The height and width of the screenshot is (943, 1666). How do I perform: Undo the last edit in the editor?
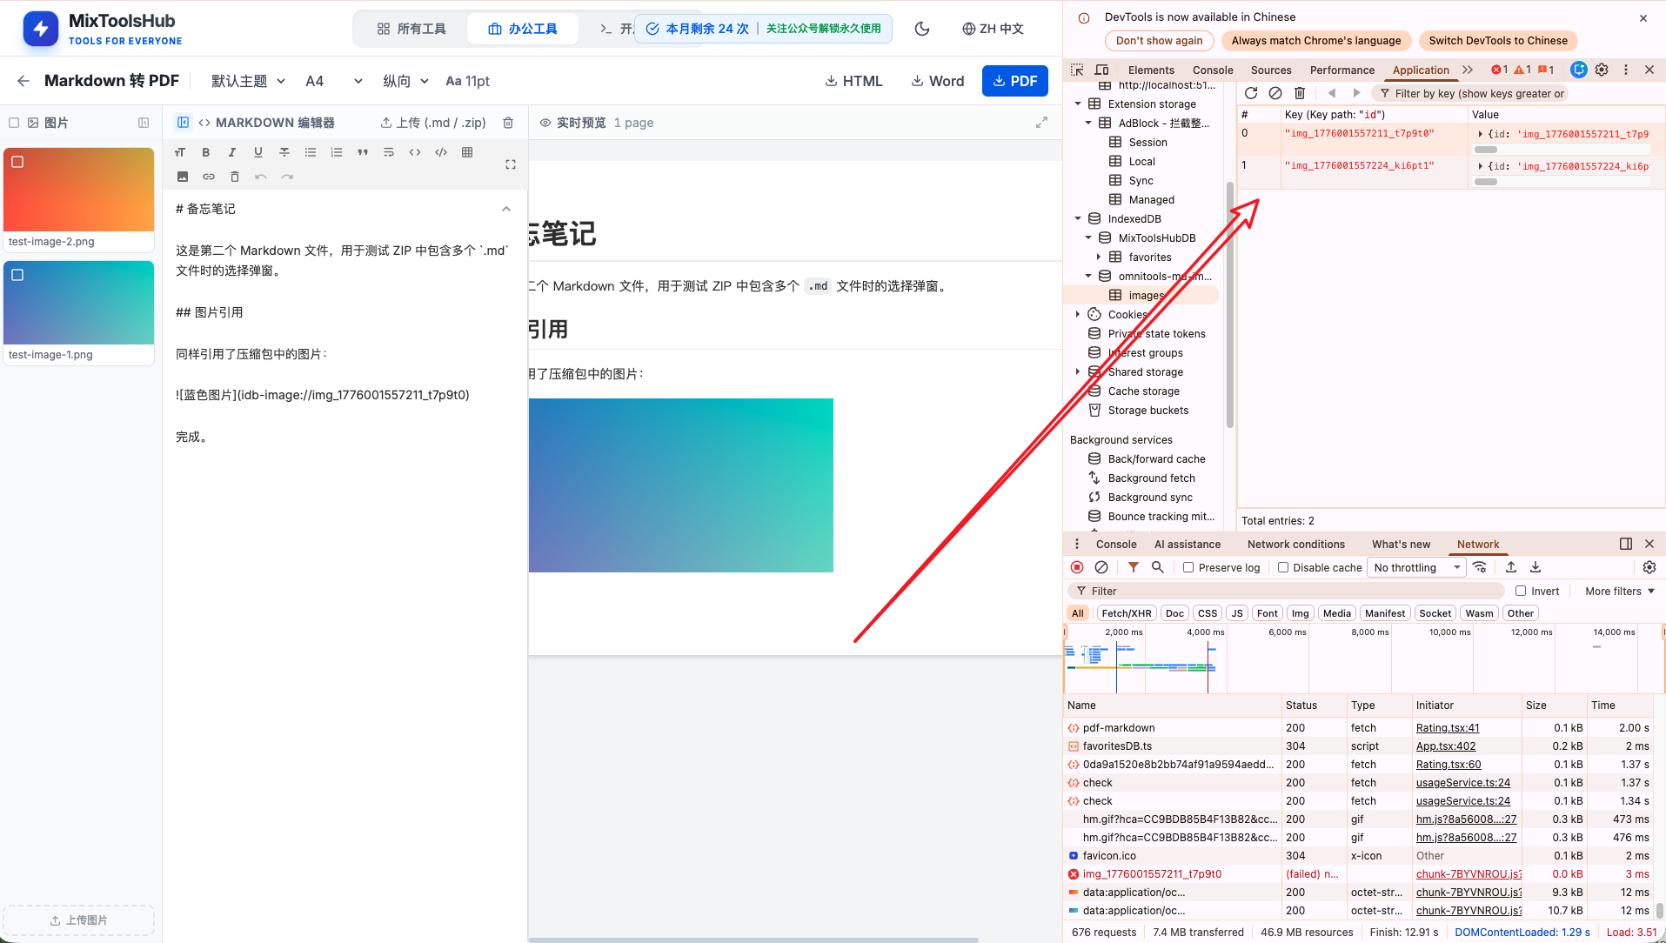click(260, 177)
